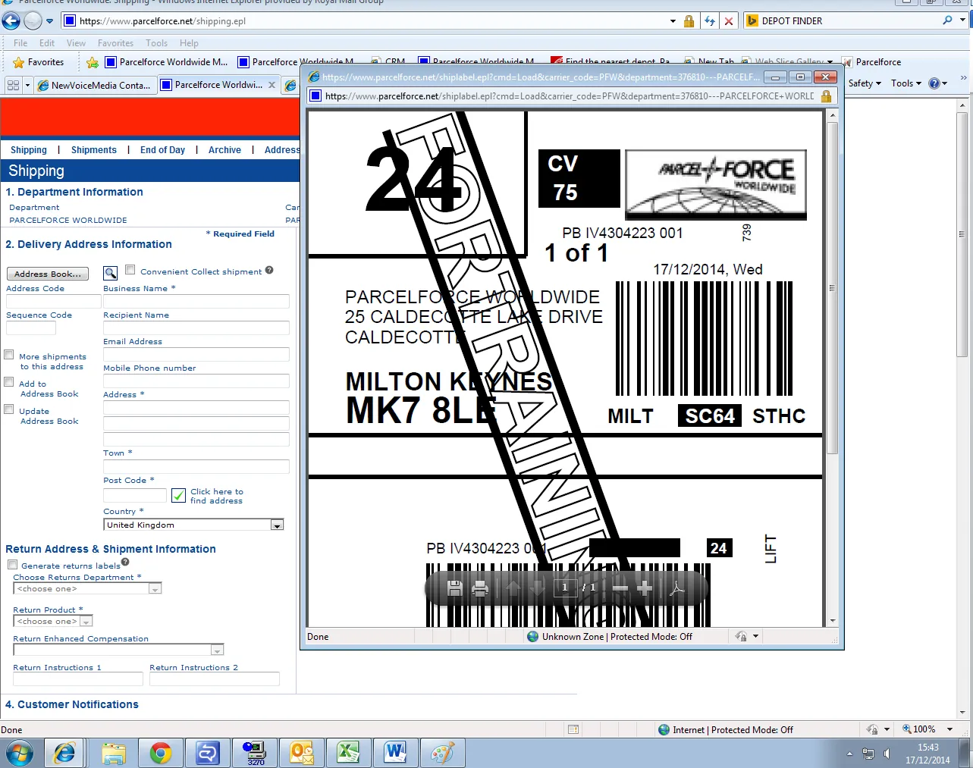Click the address search magnifier icon
The image size is (973, 768).
tap(111, 273)
